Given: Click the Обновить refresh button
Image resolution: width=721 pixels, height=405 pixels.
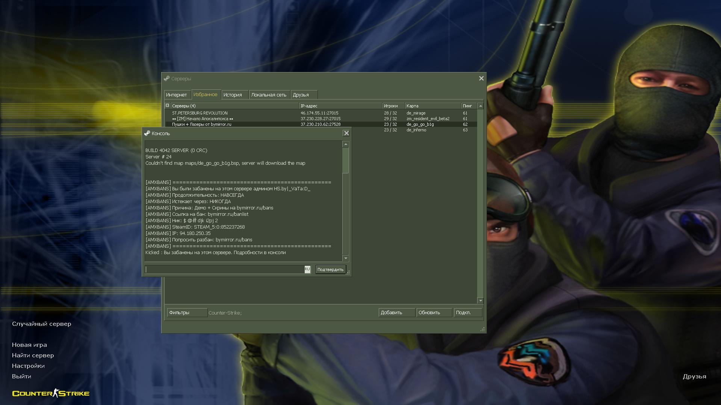Looking at the screenshot, I should pos(434,313).
